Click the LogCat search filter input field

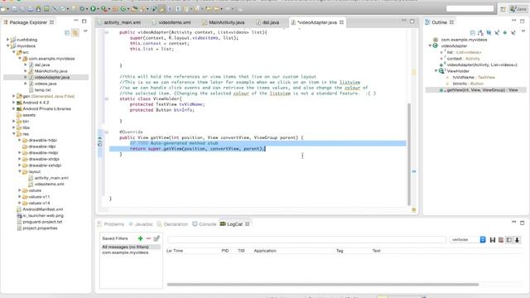307,239
